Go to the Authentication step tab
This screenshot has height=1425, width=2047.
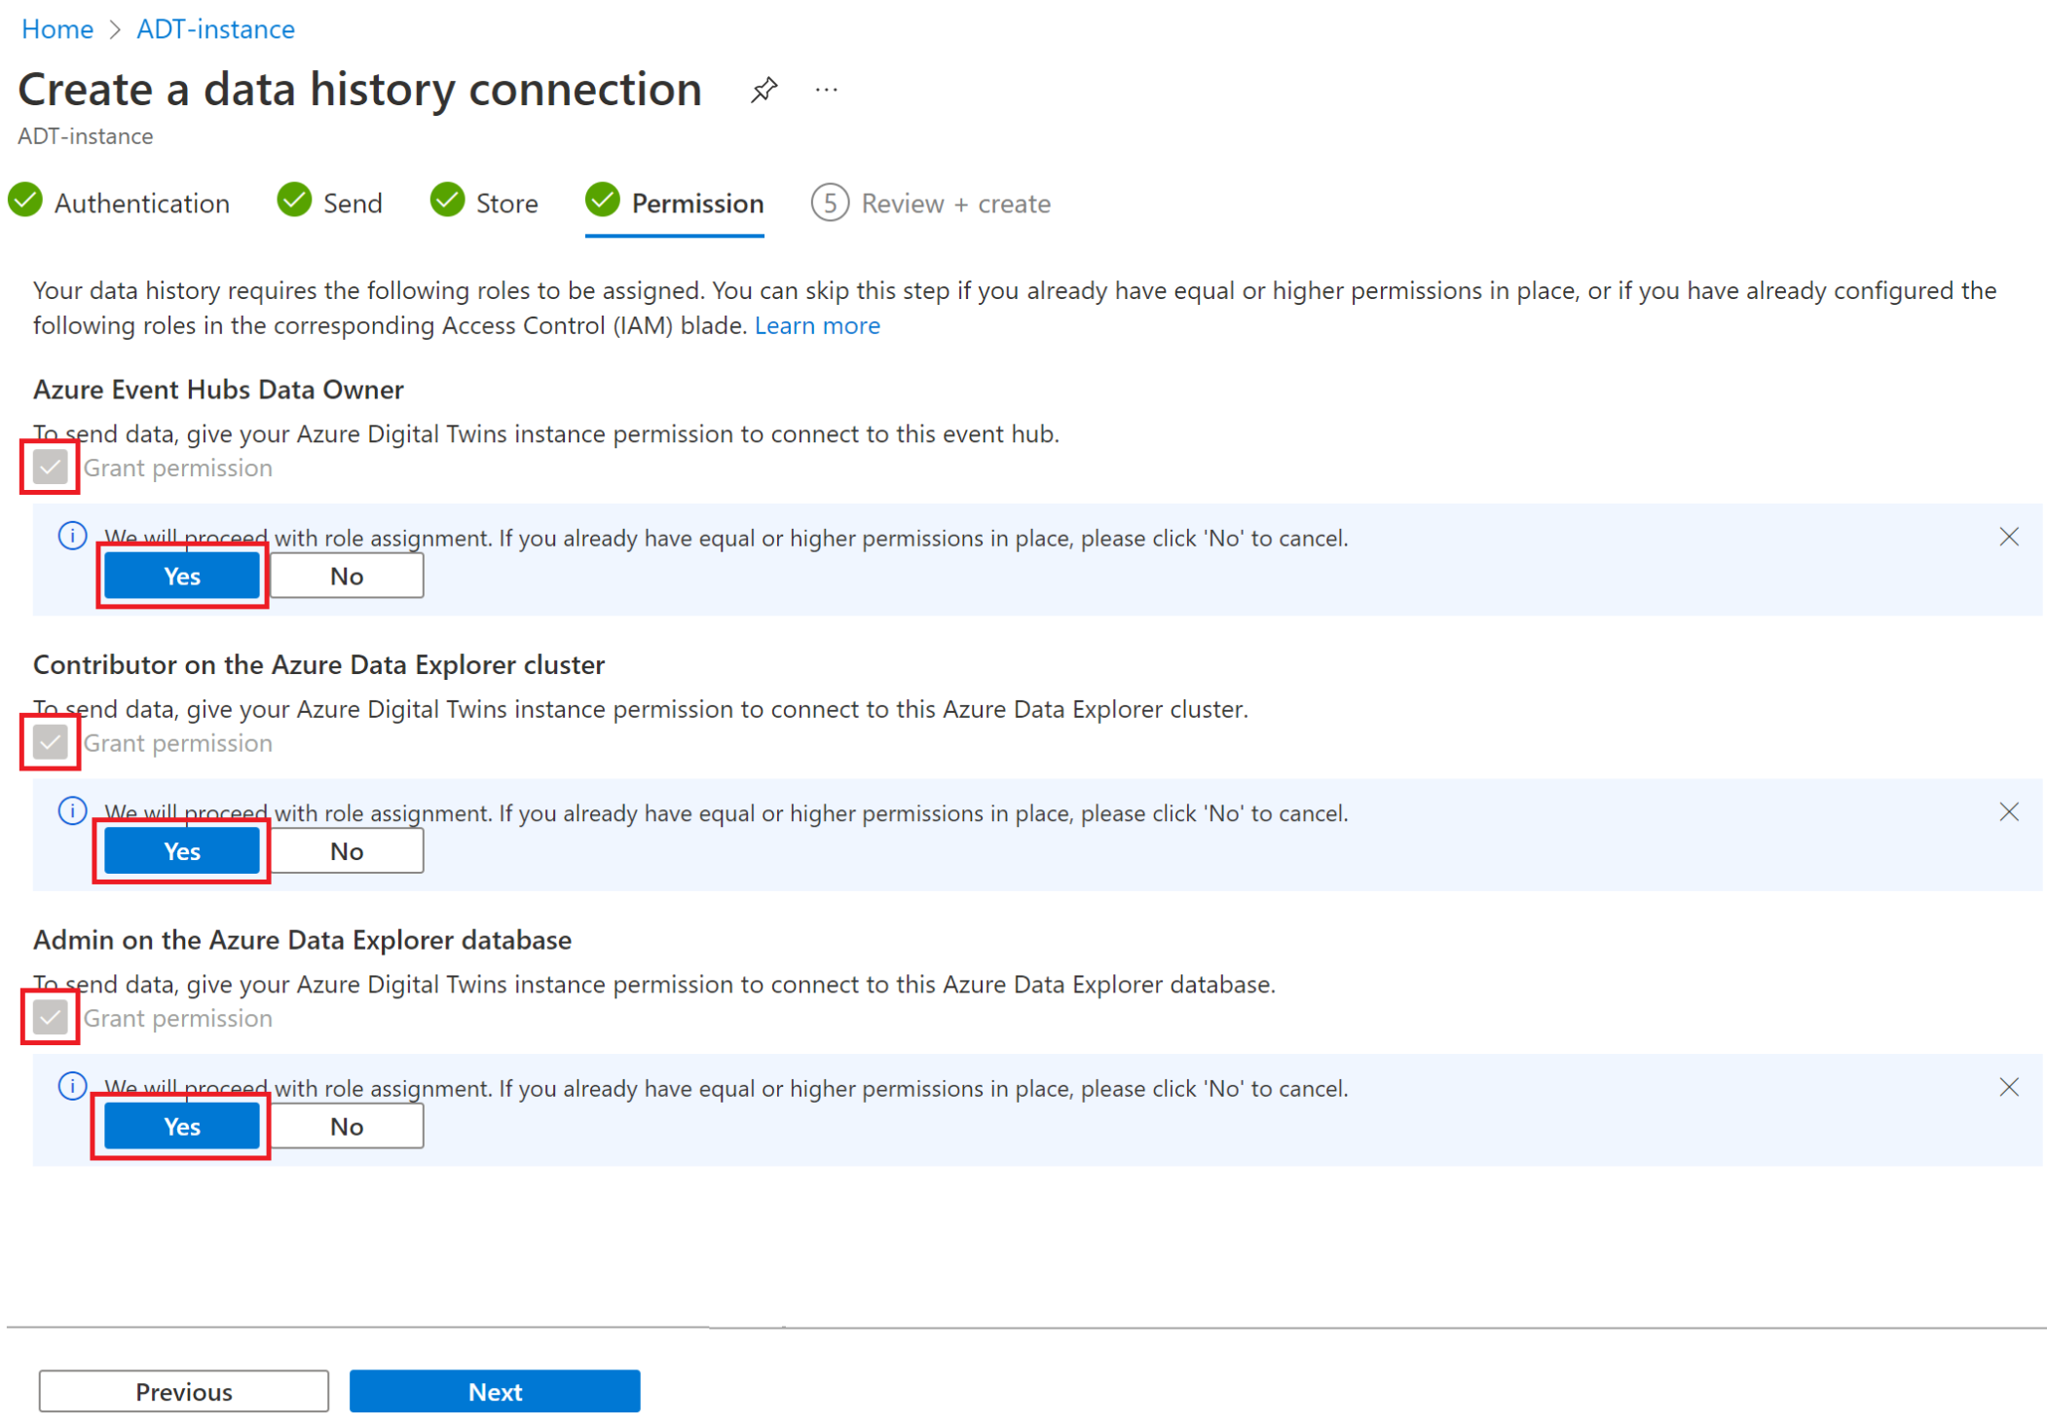[119, 203]
